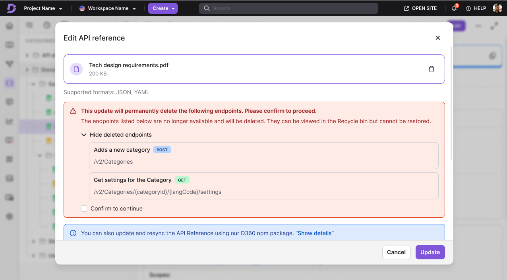The width and height of the screenshot is (507, 280).
Task: Click the blue info circle icon
Action: tap(73, 233)
